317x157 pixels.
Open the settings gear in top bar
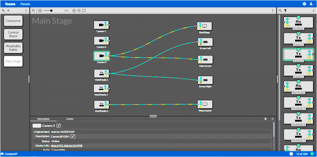click(304, 4)
